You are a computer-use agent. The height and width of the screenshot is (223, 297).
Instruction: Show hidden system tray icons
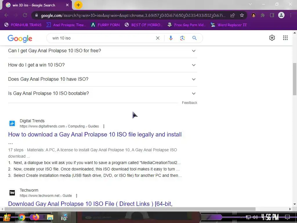[x=241, y=217]
